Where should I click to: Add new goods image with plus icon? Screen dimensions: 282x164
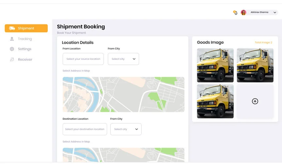tap(255, 101)
